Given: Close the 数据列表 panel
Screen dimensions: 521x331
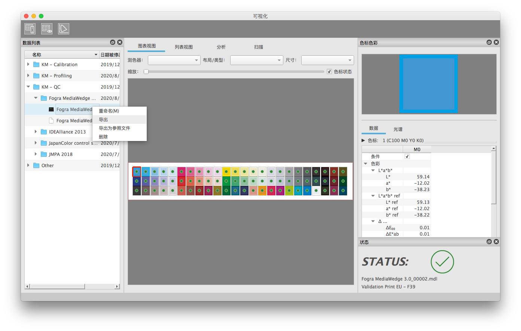Looking at the screenshot, I should [120, 42].
